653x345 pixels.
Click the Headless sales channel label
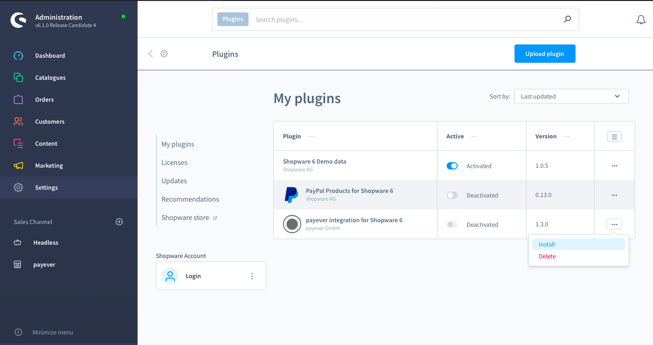pos(46,242)
